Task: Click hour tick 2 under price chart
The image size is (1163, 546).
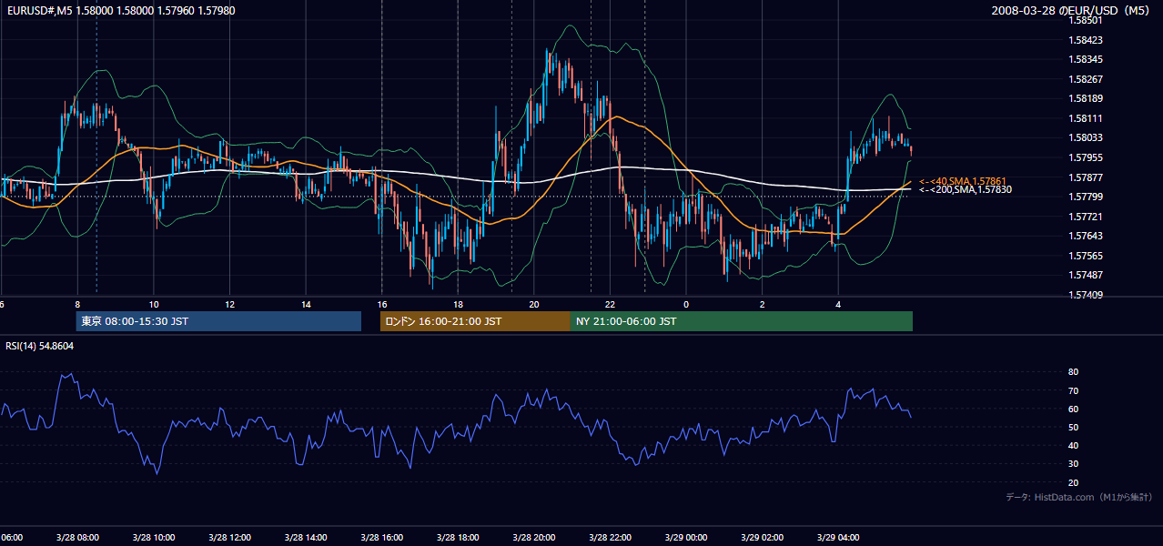Action: pyautogui.click(x=763, y=304)
